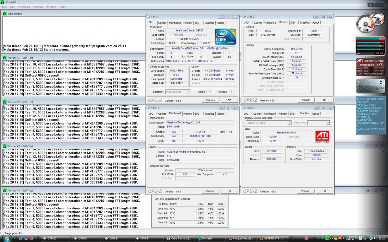
Task: Click OK in the CPU-Z Graphics window
Action: tap(324, 191)
